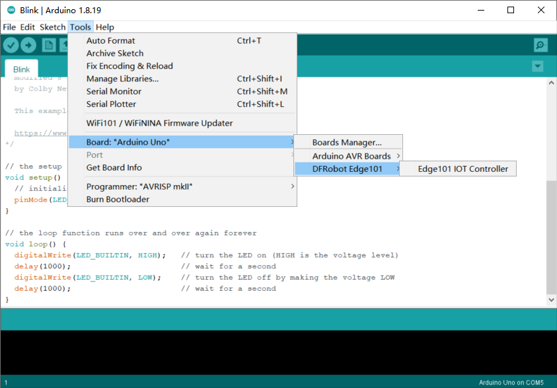Screen dimensions: 557x388
Task: Choose Auto Format from the Tools menu
Action: click(x=182, y=40)
